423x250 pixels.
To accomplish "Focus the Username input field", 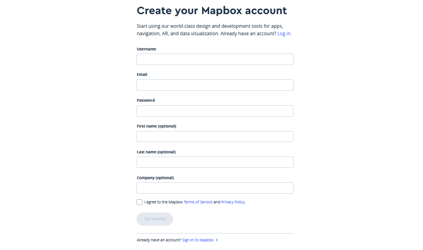I will [x=215, y=59].
